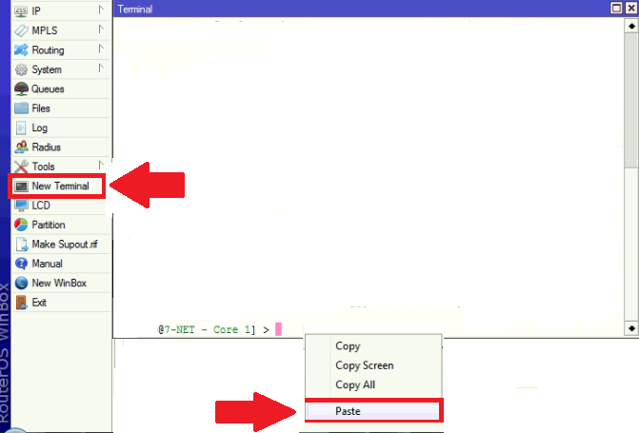Select Copy All in context menu

[355, 384]
